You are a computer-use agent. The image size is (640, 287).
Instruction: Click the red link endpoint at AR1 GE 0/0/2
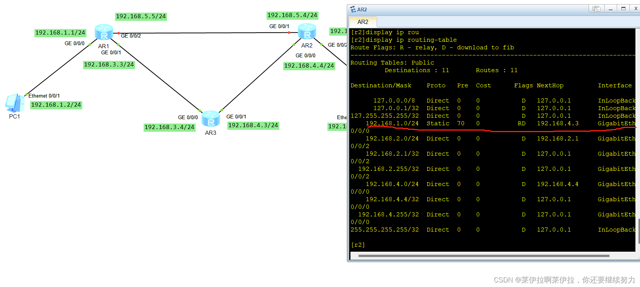click(119, 33)
